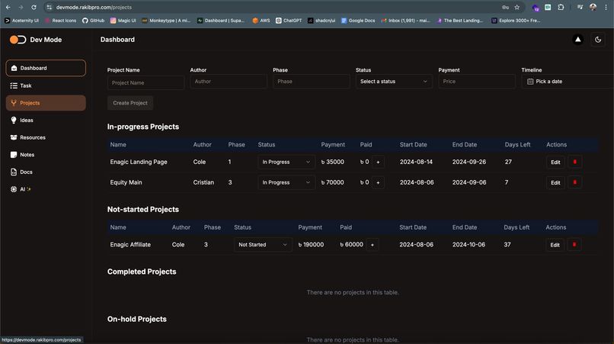This screenshot has height=344, width=614.
Task: Click the In-progress Projects heading
Action: (x=143, y=127)
